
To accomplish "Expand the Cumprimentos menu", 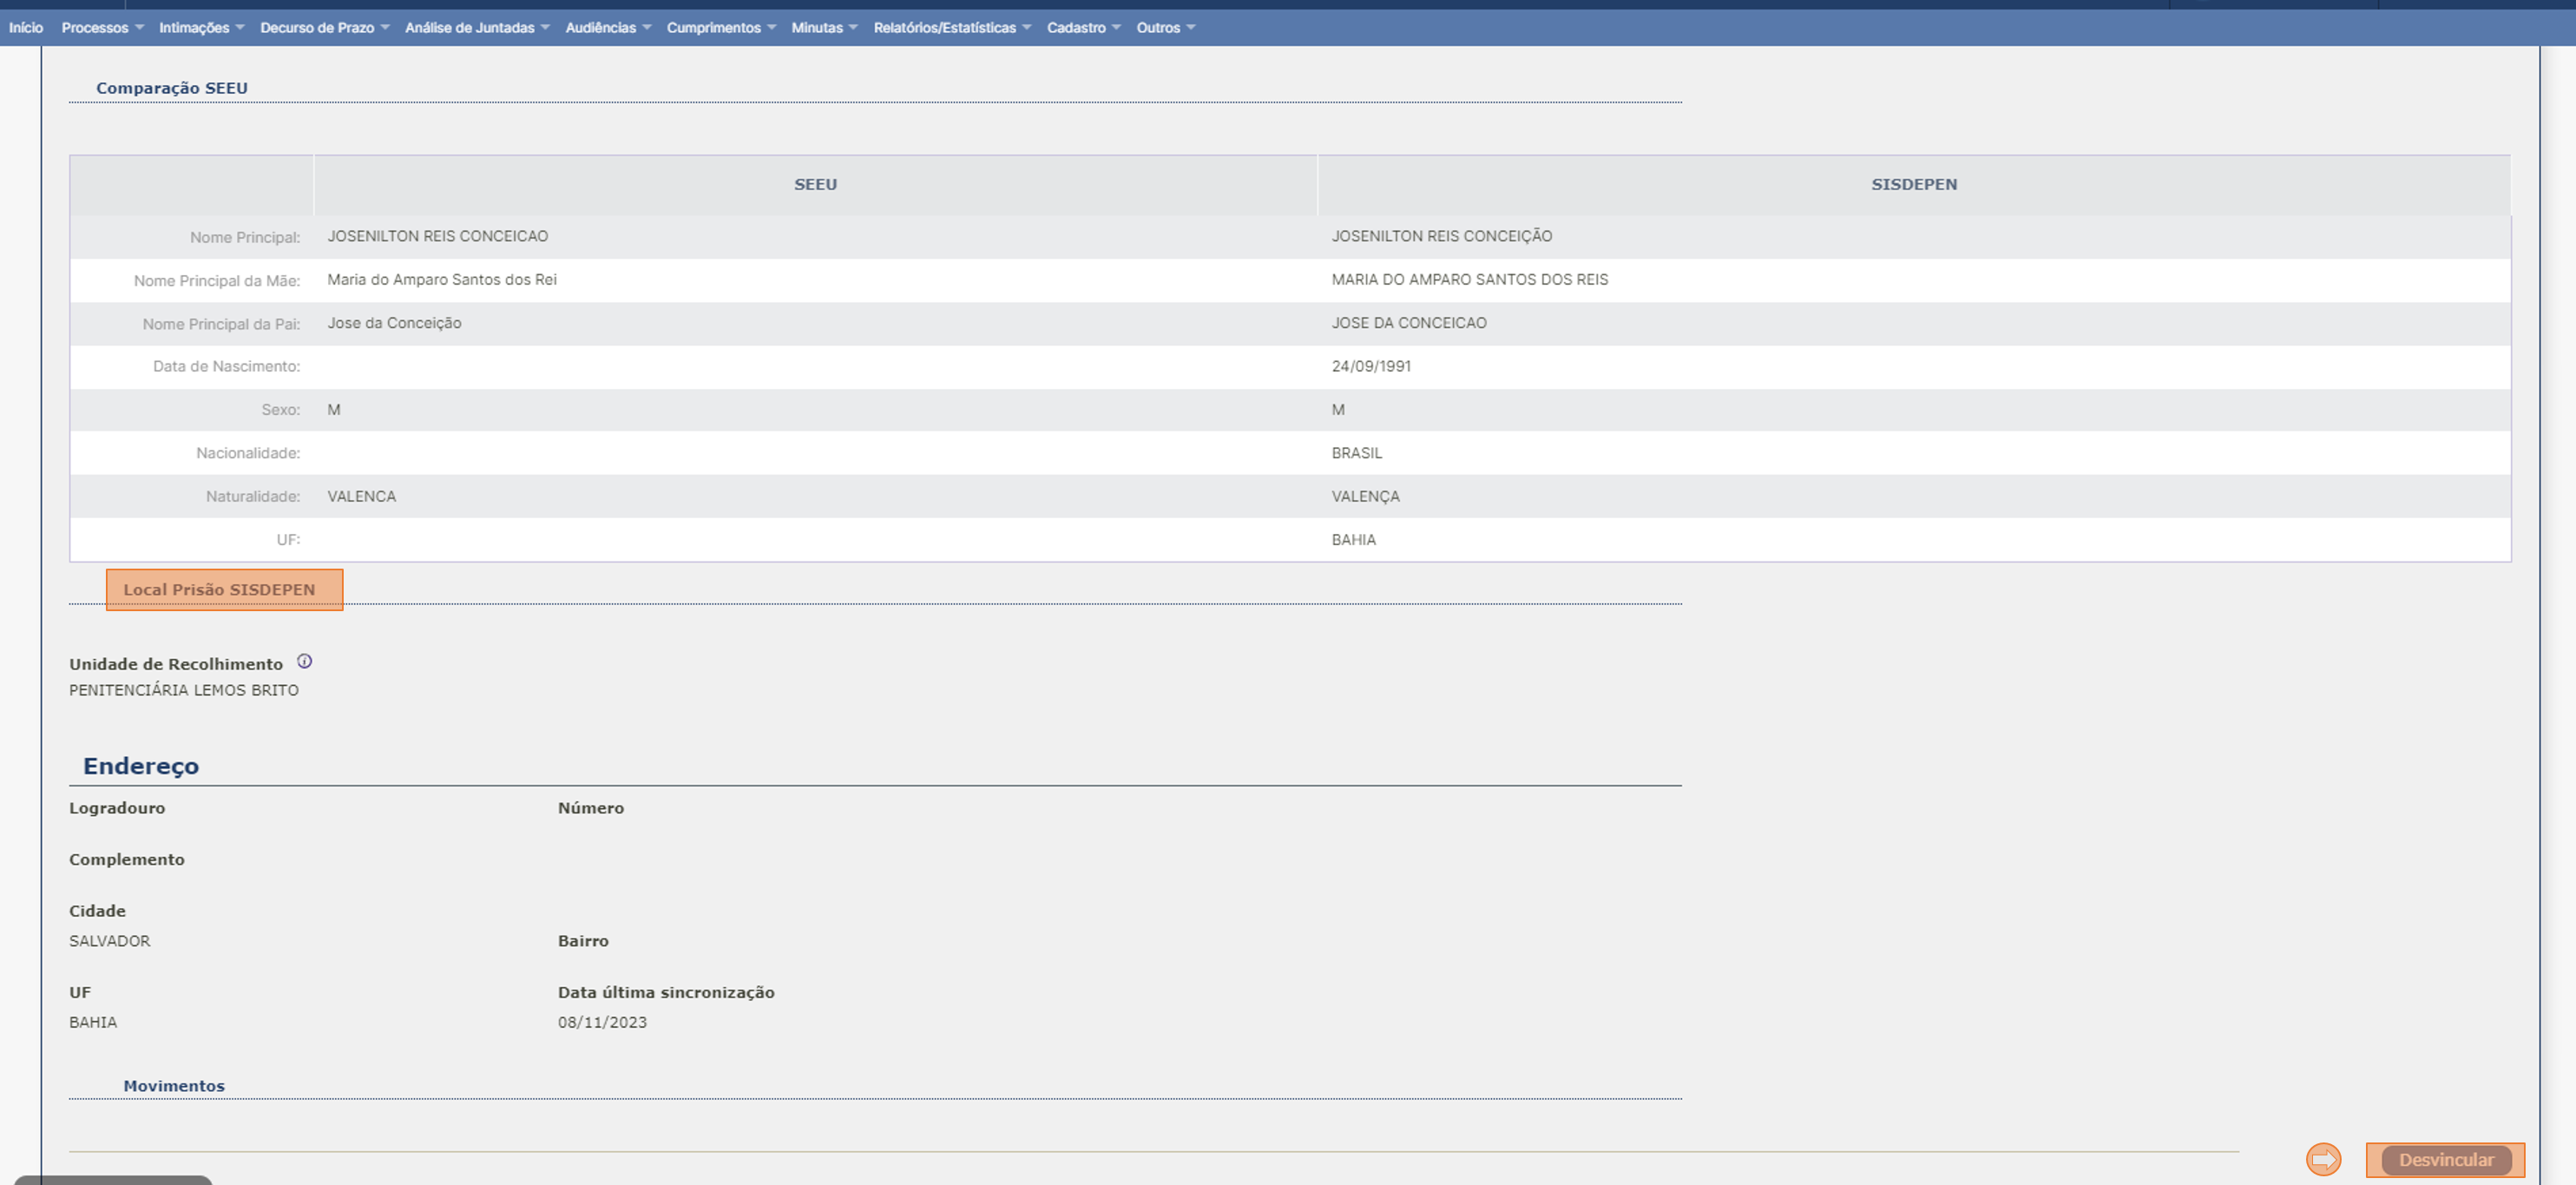I will 721,27.
